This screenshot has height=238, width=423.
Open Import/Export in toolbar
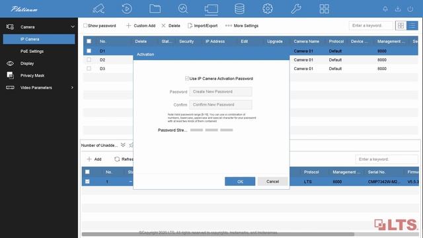(203, 26)
